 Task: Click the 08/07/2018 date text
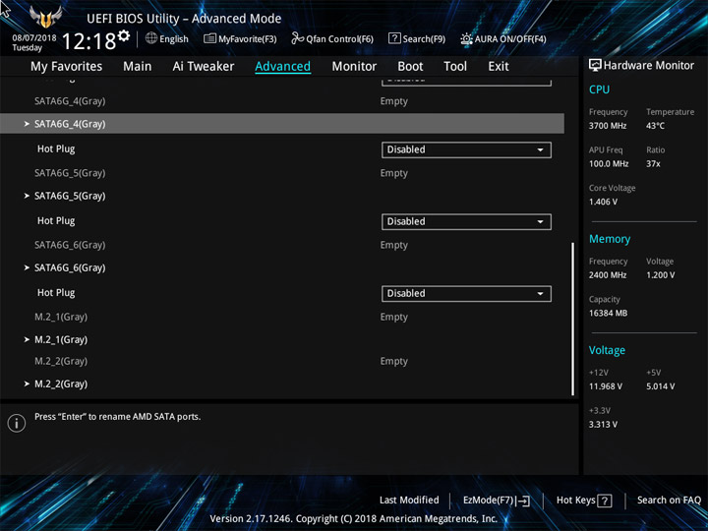coord(34,38)
